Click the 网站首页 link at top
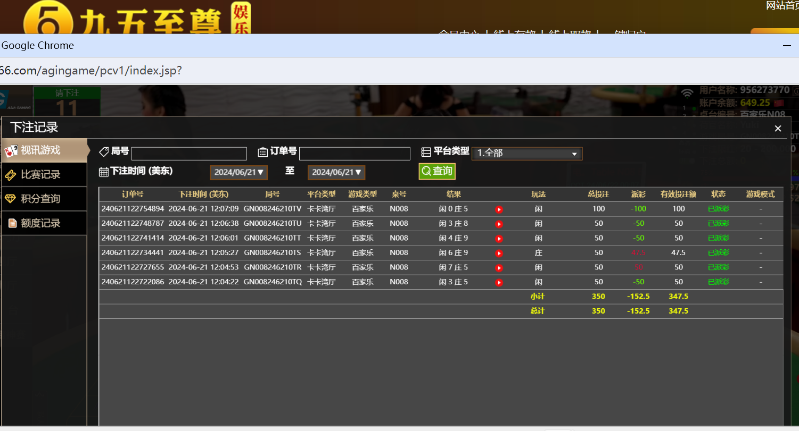Viewport: 799px width, 431px height. click(782, 5)
